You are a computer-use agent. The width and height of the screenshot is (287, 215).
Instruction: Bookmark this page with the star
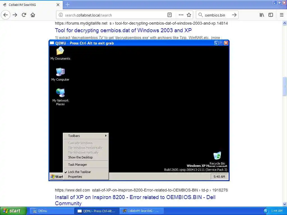pos(189,15)
